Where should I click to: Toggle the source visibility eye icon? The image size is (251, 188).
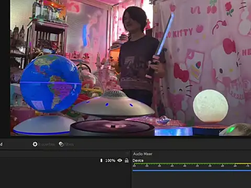(x=120, y=160)
